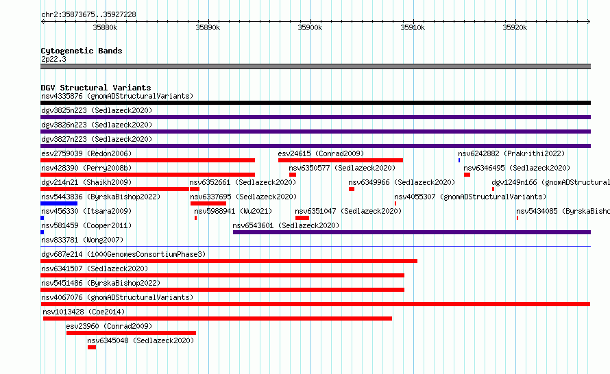Screen dimensions: 610x374
Task: Click the blue bar under nsv5443836 (ByrskaBishop2022)
Action: [x=59, y=203]
